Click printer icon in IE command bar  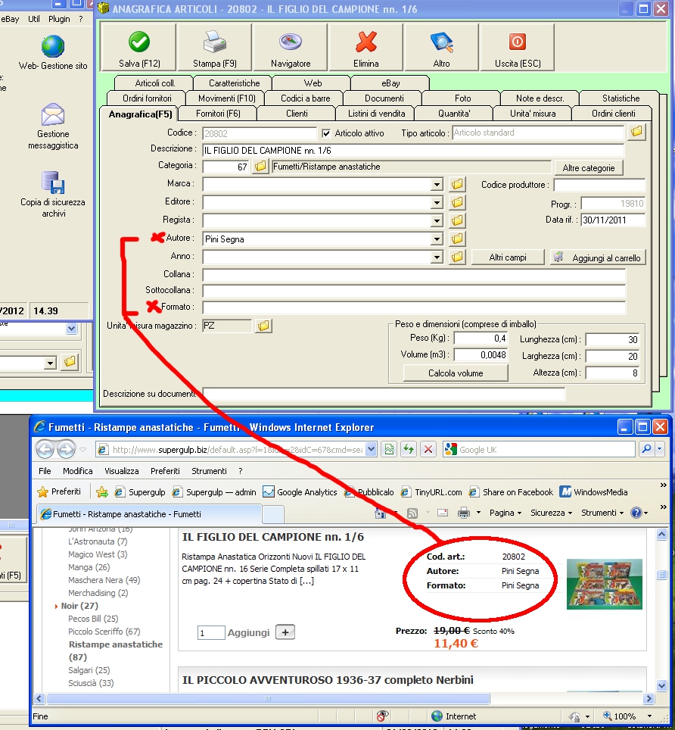pyautogui.click(x=463, y=513)
